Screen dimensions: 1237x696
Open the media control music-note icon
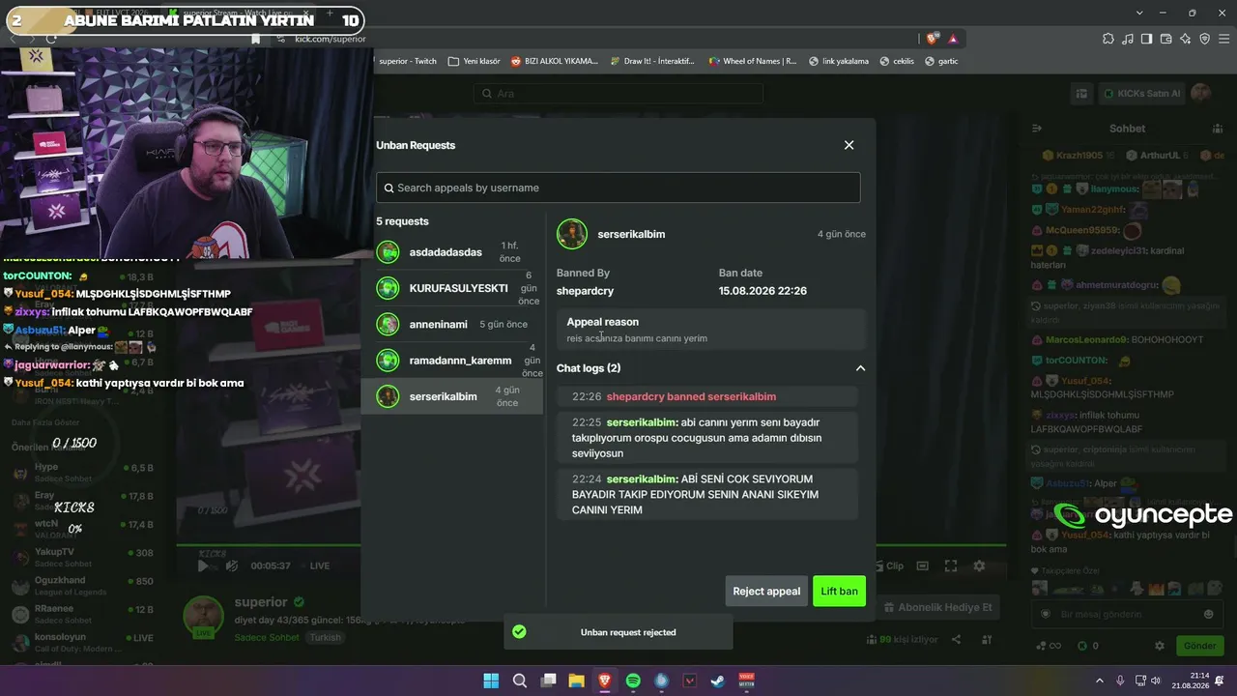[x=1128, y=39]
